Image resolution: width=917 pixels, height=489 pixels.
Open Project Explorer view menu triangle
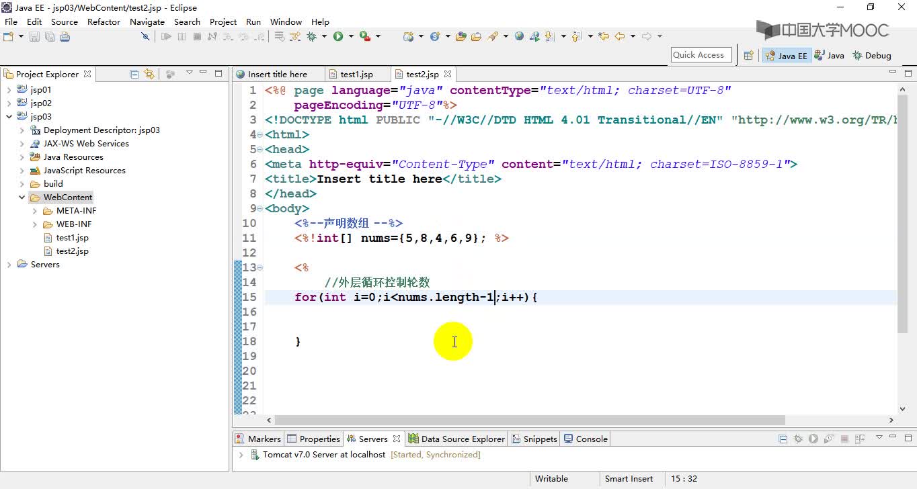coord(190,73)
